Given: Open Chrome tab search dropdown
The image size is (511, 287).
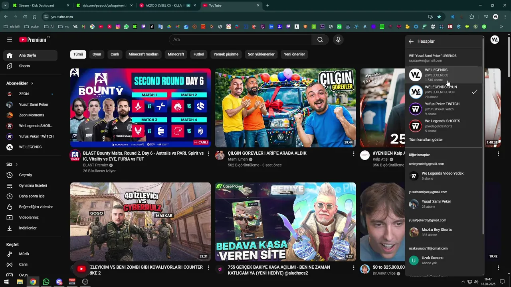Looking at the screenshot, I should pos(5,6).
